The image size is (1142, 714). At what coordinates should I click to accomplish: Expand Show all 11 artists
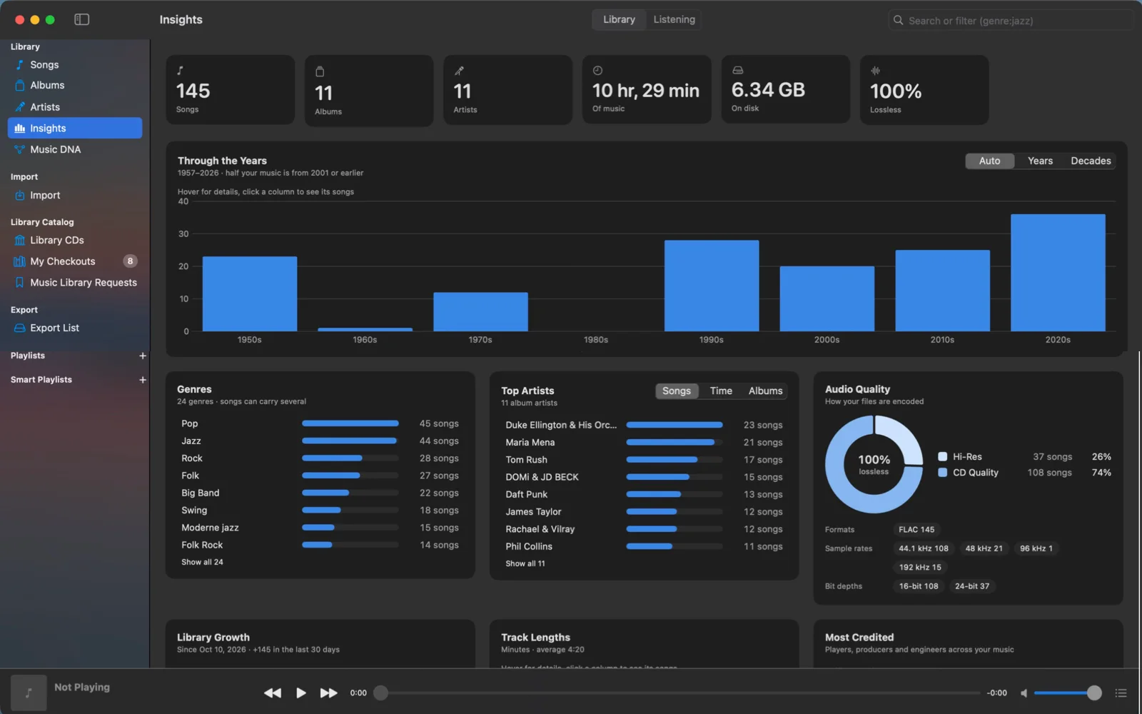click(x=525, y=564)
